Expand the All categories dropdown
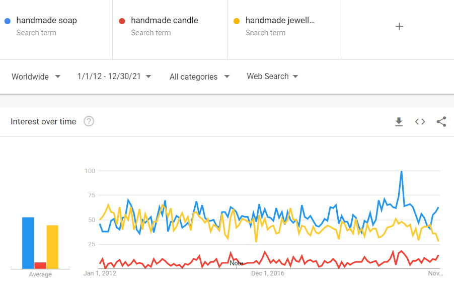 pos(199,77)
